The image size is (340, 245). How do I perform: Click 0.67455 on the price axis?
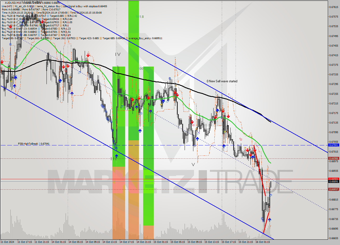334,46
